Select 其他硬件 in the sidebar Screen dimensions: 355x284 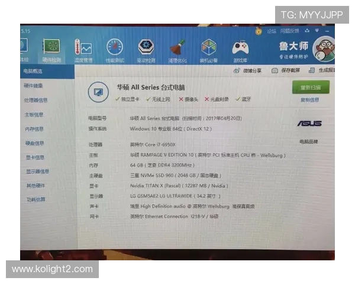click(35, 185)
